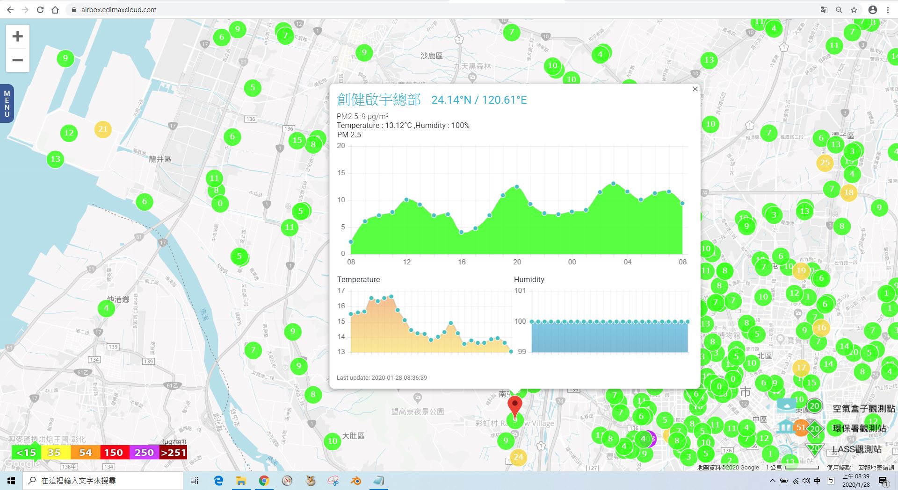The image size is (898, 490).
Task: Select the yellow 24 marker near bottom
Action: tap(518, 457)
